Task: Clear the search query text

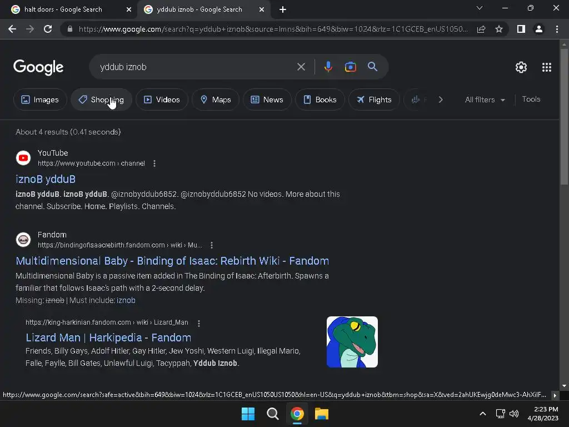Action: [x=301, y=67]
